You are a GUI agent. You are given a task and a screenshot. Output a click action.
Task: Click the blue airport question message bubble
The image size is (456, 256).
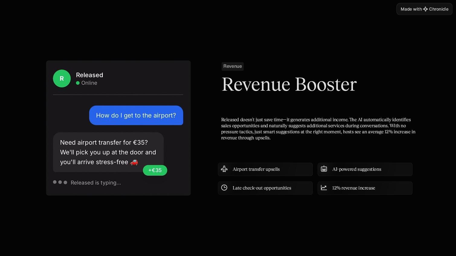pos(136,115)
